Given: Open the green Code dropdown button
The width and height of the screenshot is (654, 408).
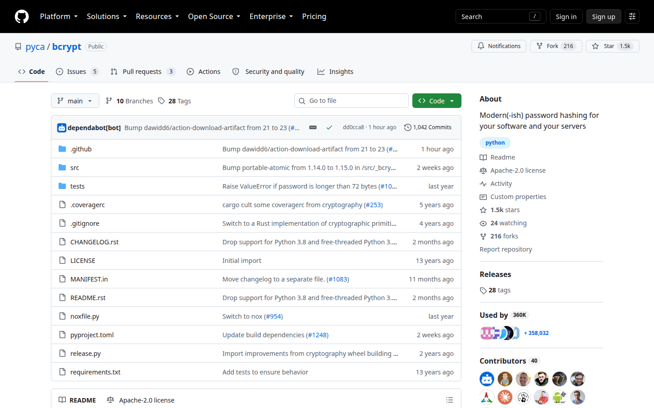Looking at the screenshot, I should click(436, 101).
